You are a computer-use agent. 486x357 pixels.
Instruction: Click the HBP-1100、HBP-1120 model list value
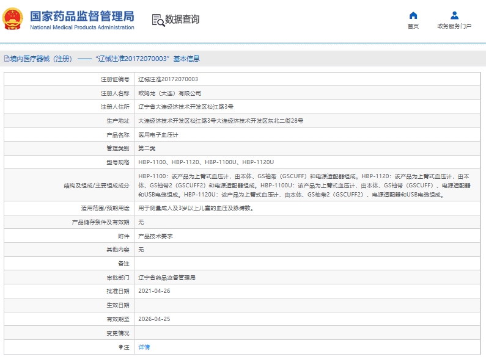click(x=206, y=162)
